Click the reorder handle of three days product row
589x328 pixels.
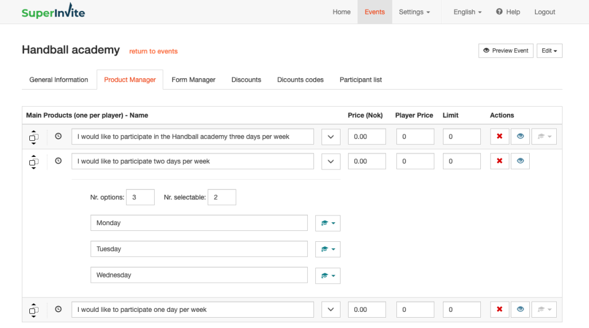(x=33, y=137)
